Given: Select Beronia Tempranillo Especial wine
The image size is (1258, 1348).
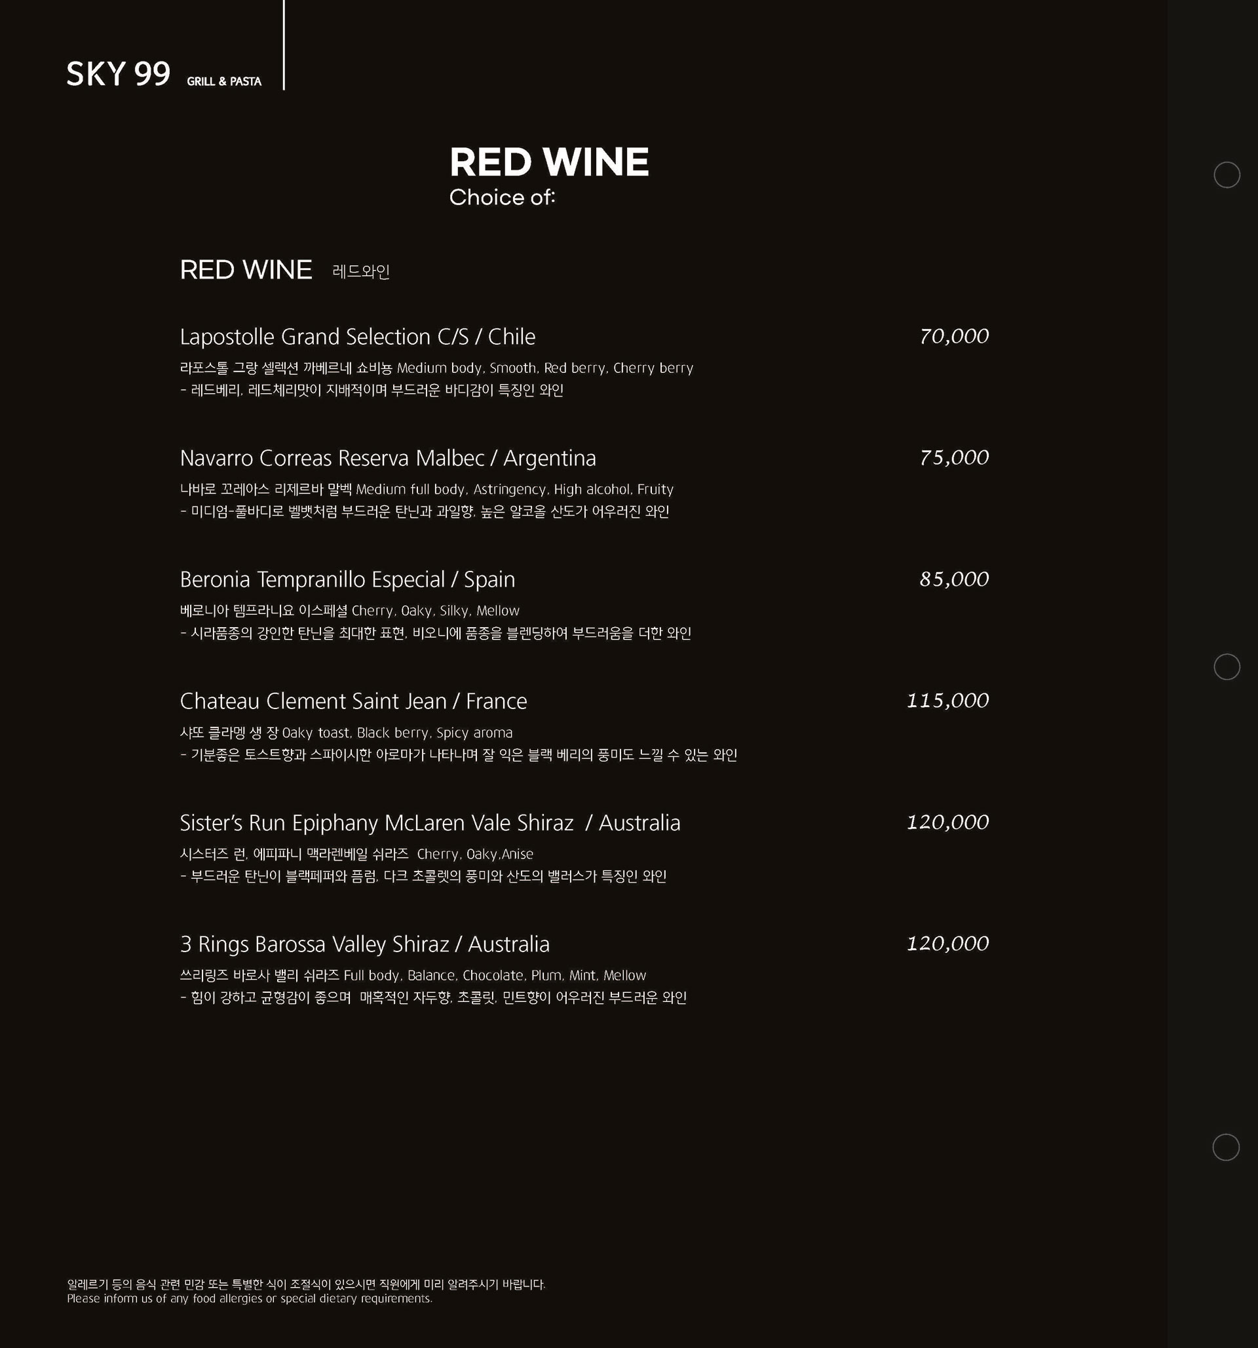Looking at the screenshot, I should (x=347, y=579).
